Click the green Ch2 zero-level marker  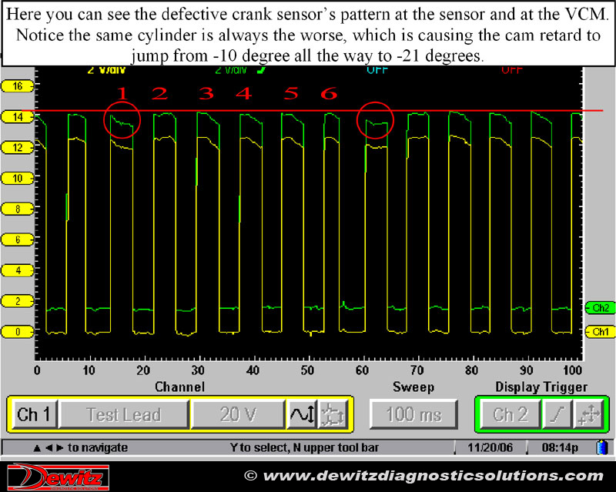(600, 308)
